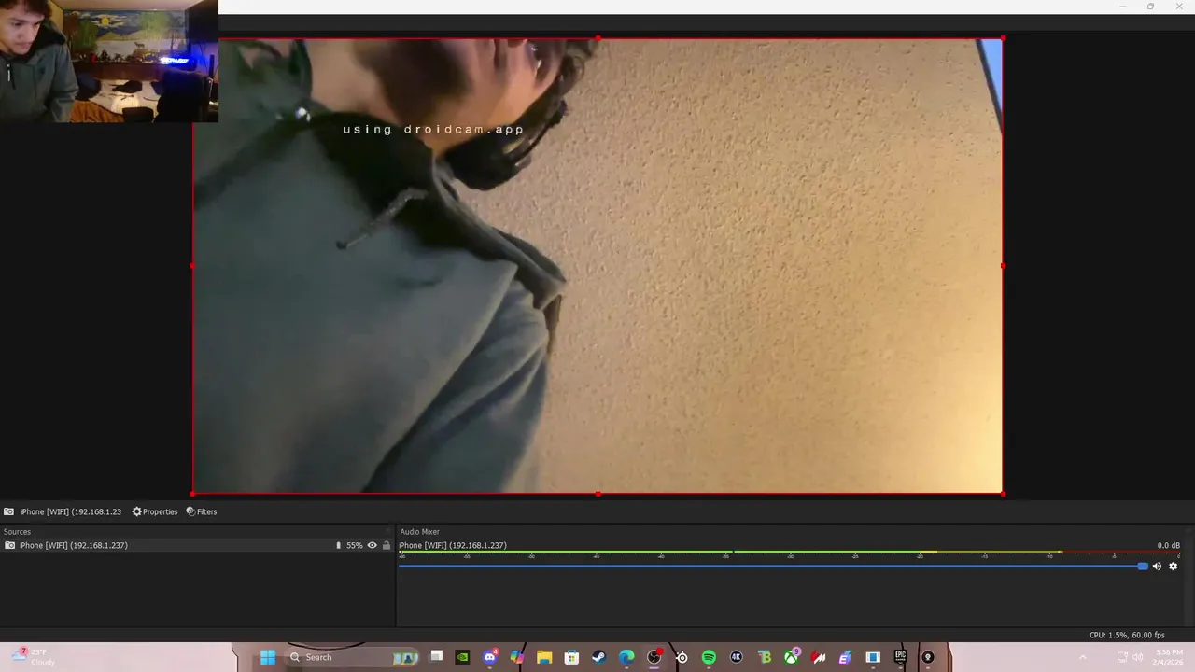Open Copilot icon on the taskbar
The height and width of the screenshot is (672, 1195).
517,657
